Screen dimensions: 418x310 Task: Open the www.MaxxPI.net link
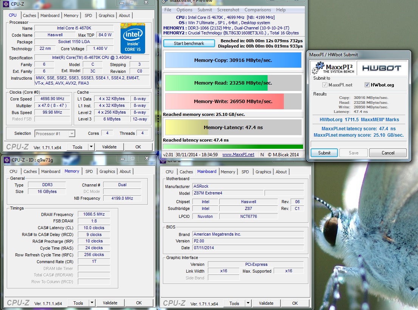(x=238, y=154)
